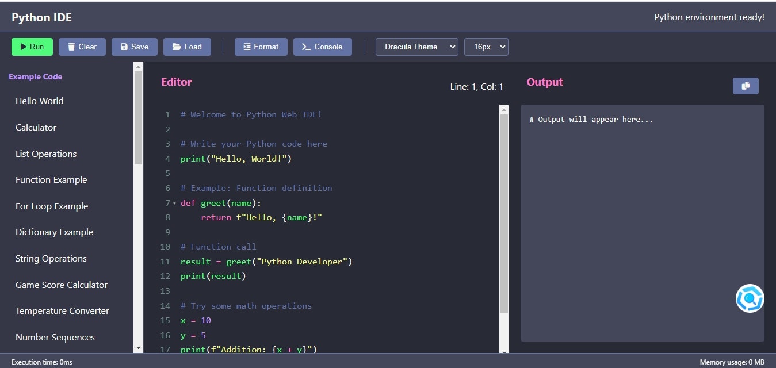Click the print Hello World code line
776x368 pixels.
point(236,159)
